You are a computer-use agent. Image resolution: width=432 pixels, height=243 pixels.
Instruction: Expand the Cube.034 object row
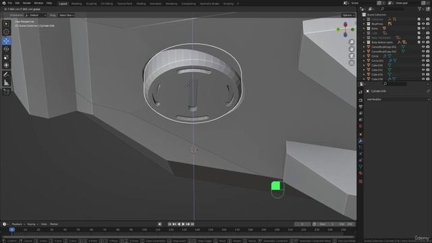click(x=364, y=65)
